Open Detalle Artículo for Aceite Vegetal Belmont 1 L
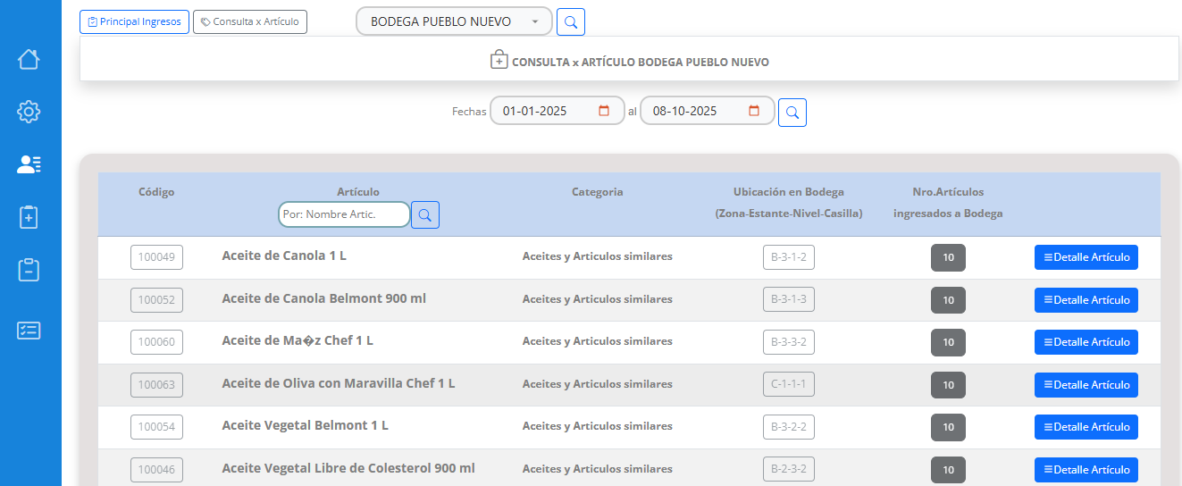 (x=1086, y=427)
